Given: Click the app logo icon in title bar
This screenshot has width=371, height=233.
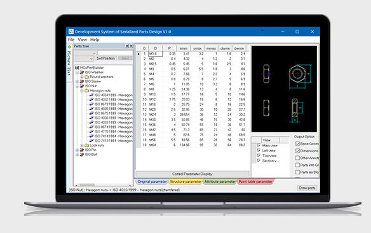Looking at the screenshot, I should click(71, 32).
